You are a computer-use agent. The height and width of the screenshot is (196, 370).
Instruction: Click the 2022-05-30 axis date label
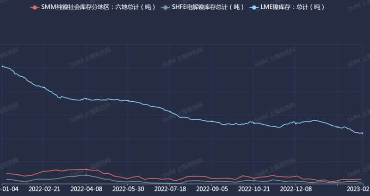(x=128, y=189)
